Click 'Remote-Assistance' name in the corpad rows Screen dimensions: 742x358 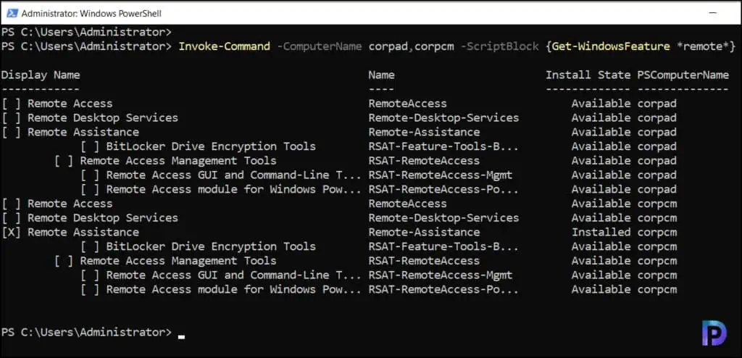424,132
